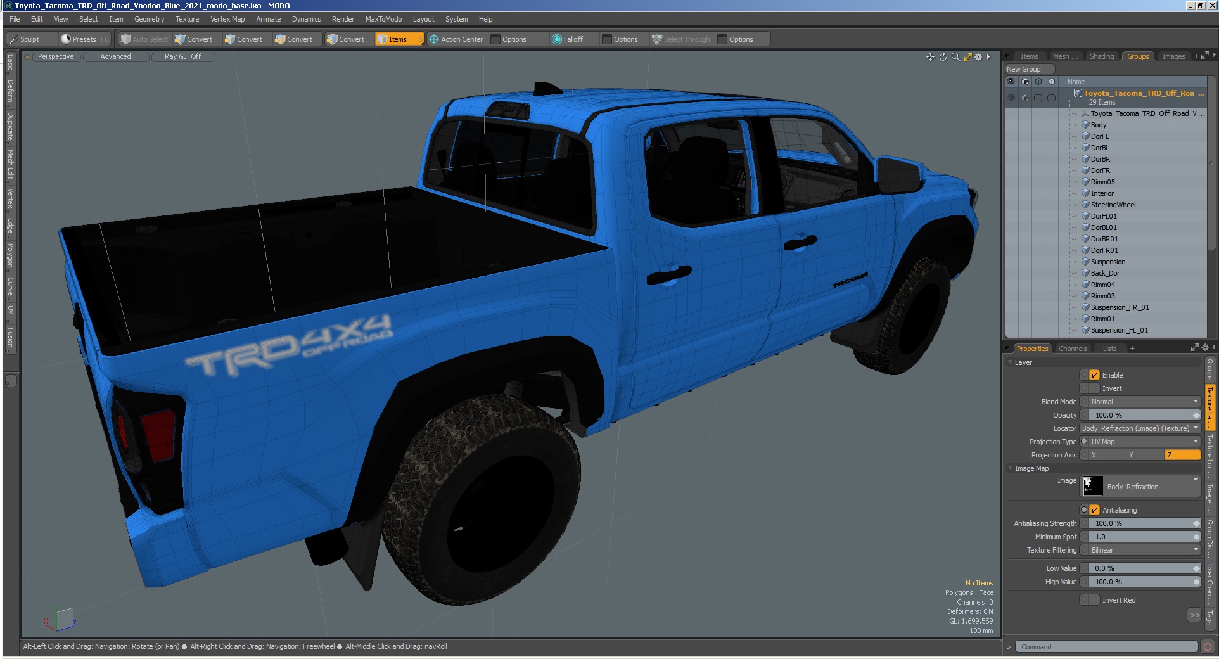1219x659 pixels.
Task: Select the X projection axis button
Action: click(x=1107, y=455)
